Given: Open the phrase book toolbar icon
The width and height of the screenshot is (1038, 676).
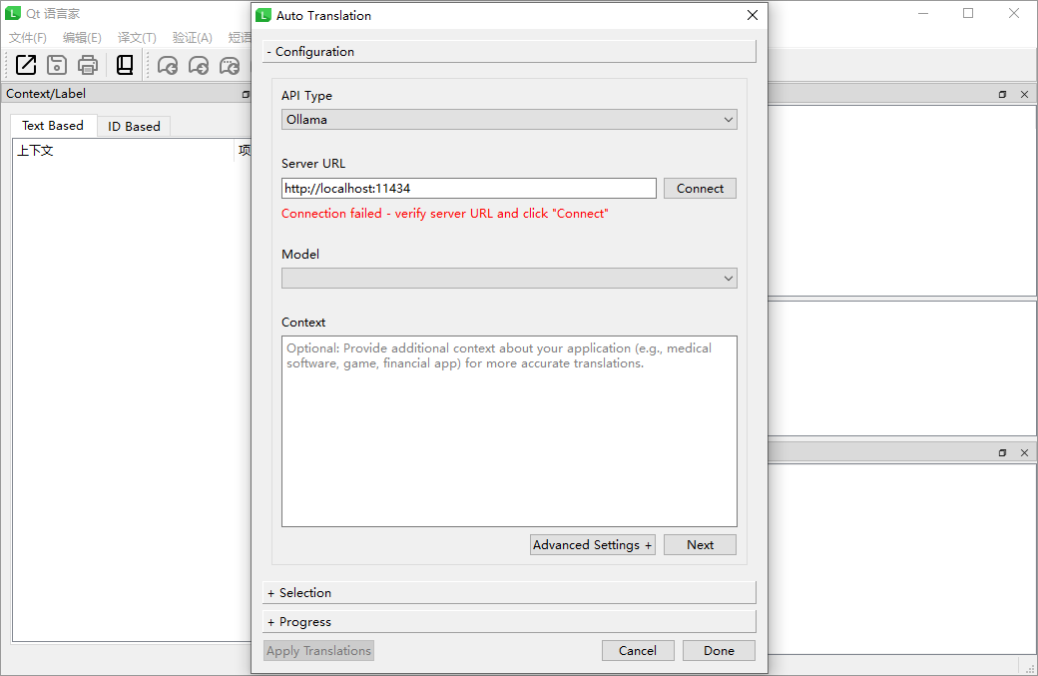Looking at the screenshot, I should pos(125,65).
